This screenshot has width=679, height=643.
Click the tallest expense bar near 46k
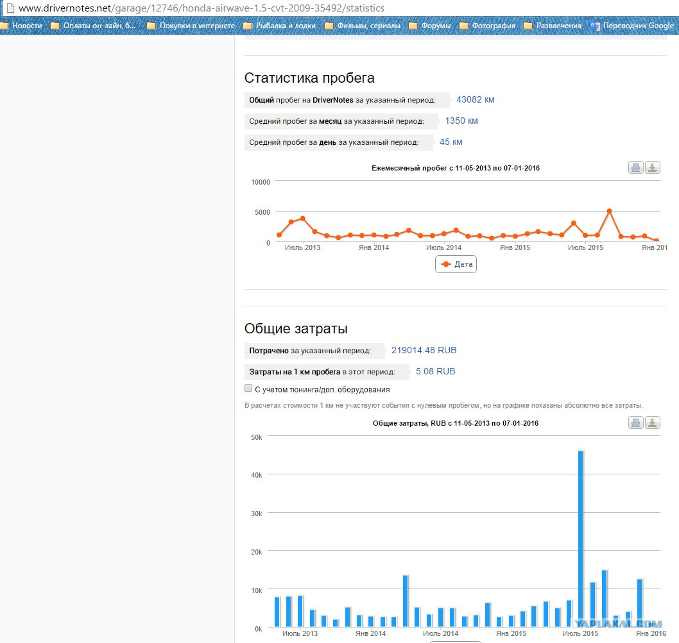pos(581,539)
